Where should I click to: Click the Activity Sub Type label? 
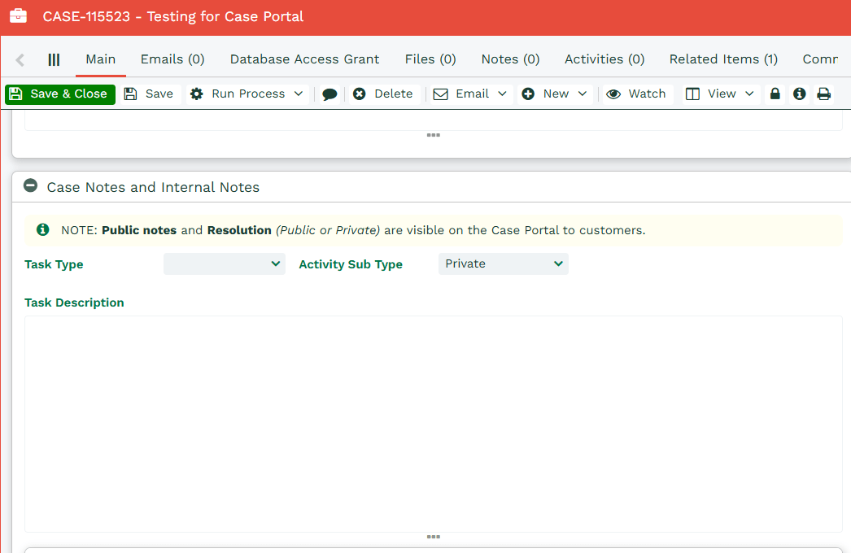tap(351, 264)
